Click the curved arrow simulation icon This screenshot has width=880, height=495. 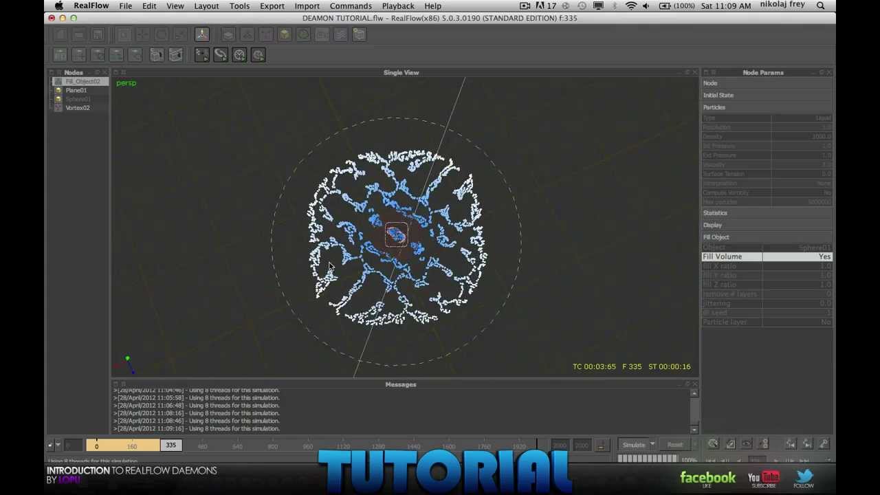pyautogui.click(x=221, y=55)
